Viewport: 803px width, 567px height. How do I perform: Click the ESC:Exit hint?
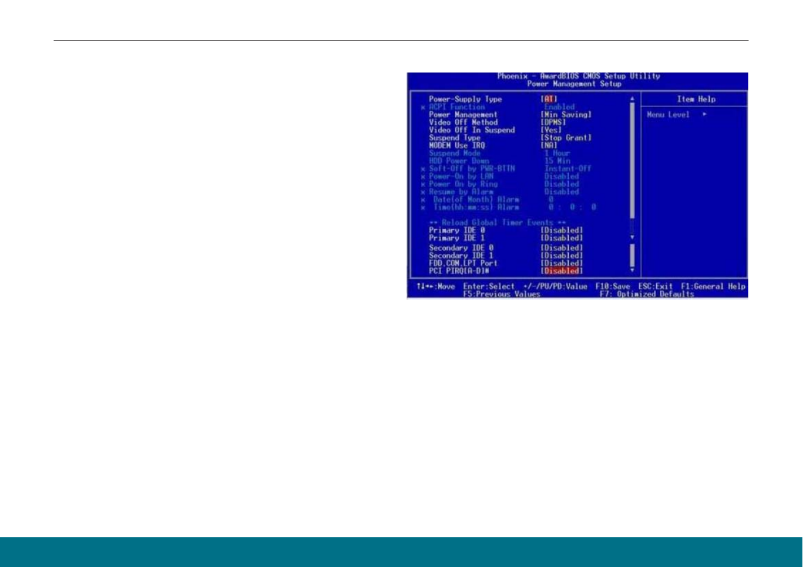[656, 286]
